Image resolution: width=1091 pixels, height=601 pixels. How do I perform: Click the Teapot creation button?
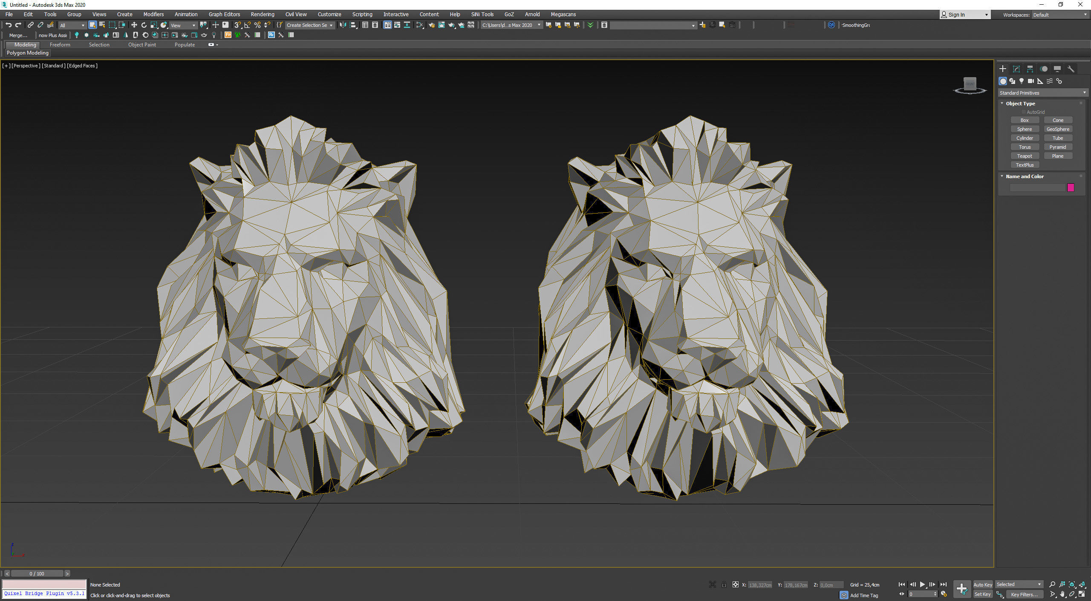coord(1025,156)
